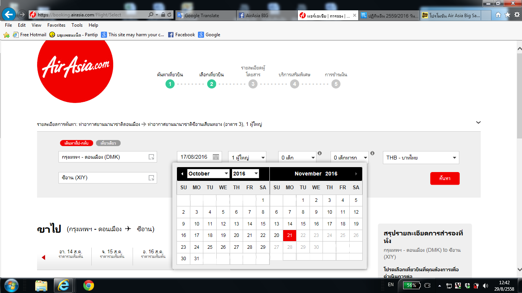Open the File menu
Viewport: 522px width, 293px height.
point(8,25)
